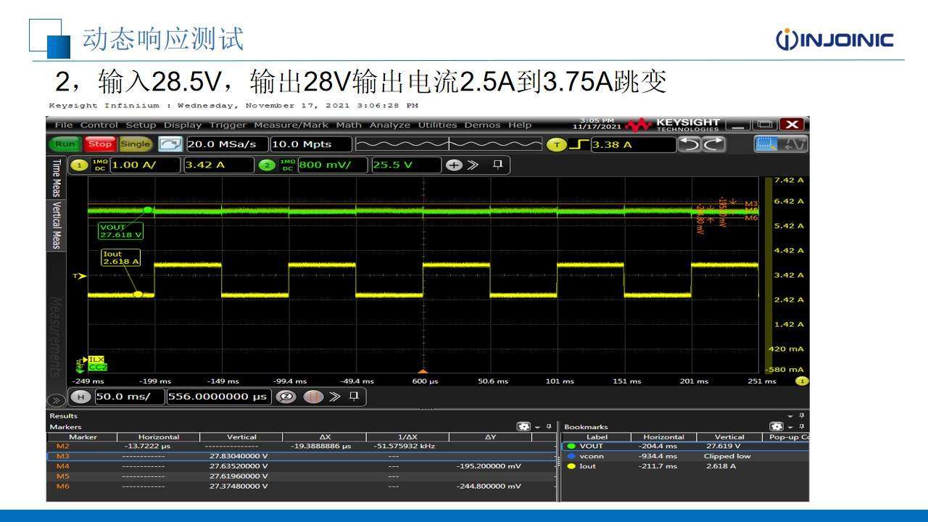Toggle the horizontal H button
The width and height of the screenshot is (928, 522).
tap(80, 397)
